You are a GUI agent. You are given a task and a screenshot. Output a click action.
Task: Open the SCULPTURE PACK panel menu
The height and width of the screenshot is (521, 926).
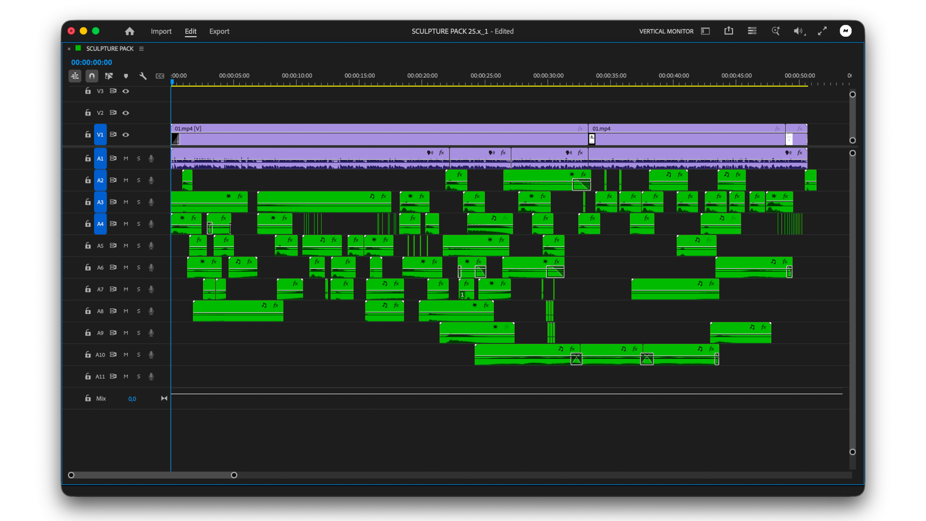(141, 49)
